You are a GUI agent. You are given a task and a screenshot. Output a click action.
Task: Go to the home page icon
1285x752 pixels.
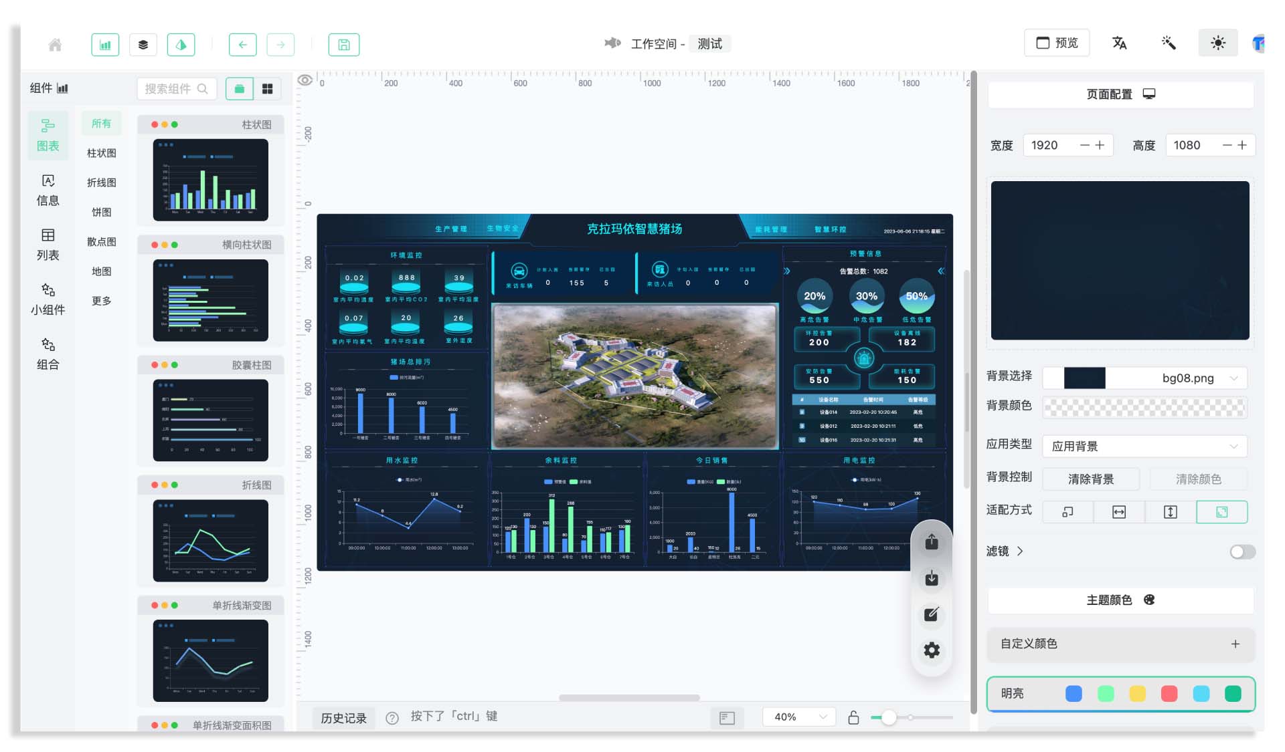pyautogui.click(x=55, y=44)
